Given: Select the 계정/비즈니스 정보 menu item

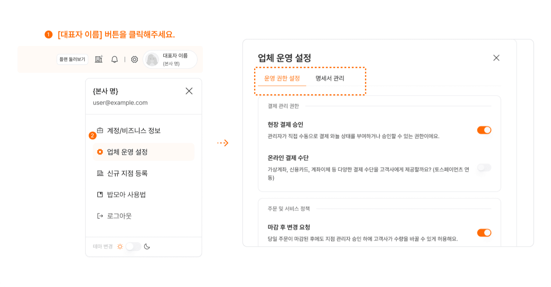Looking at the screenshot, I should pyautogui.click(x=144, y=131).
